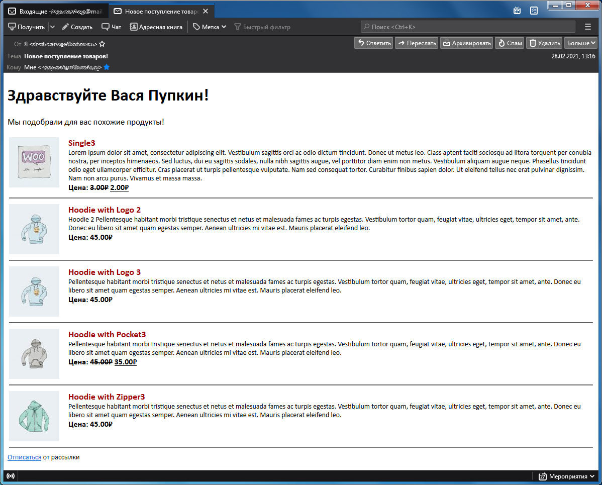This screenshot has width=602, height=485.
Task: Expand the Метка tag dropdown
Action: [210, 27]
